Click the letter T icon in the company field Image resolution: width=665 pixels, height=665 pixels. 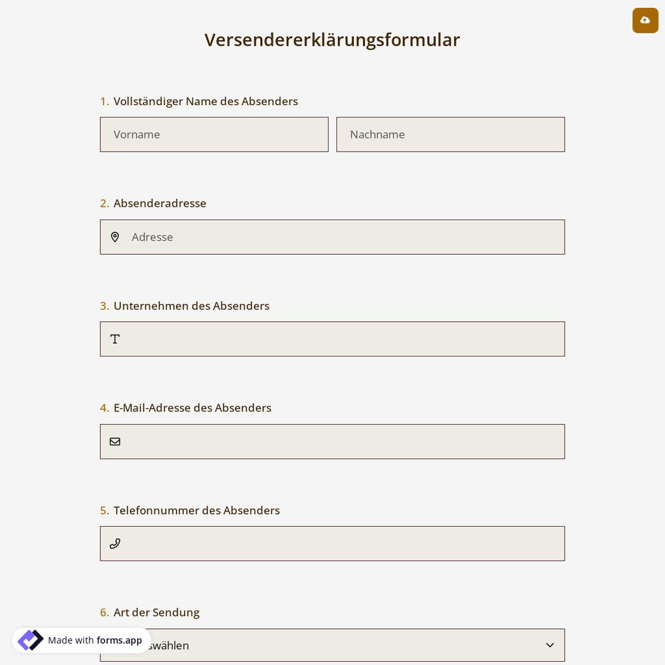[x=115, y=339]
